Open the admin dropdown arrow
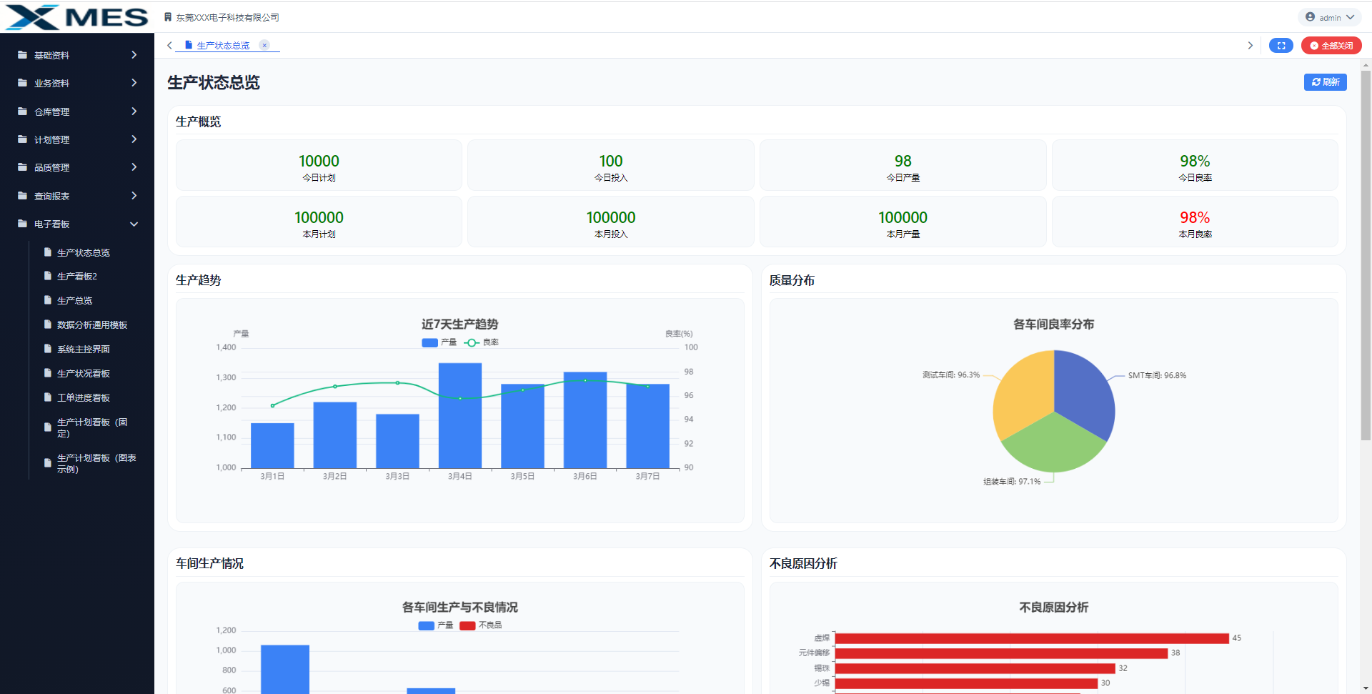This screenshot has height=694, width=1372. click(x=1351, y=17)
